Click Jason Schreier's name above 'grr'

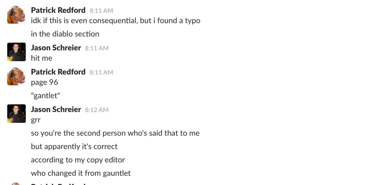click(56, 109)
